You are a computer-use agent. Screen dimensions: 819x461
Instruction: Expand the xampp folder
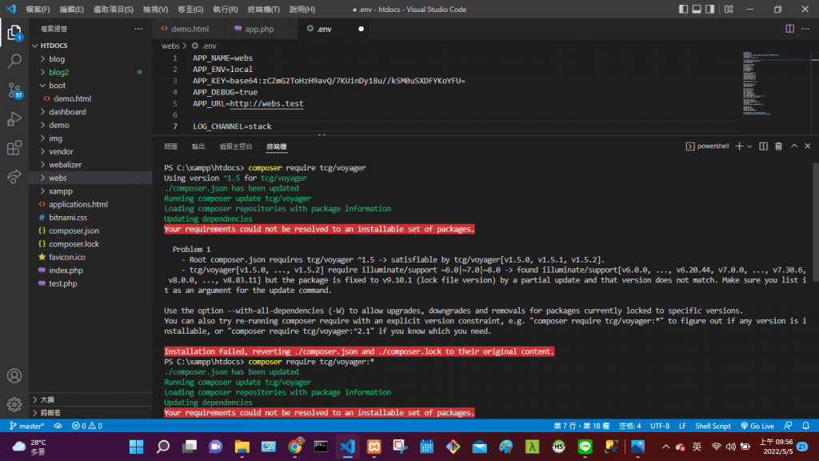[91, 191]
